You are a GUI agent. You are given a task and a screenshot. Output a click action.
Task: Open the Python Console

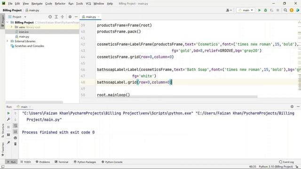(112, 162)
